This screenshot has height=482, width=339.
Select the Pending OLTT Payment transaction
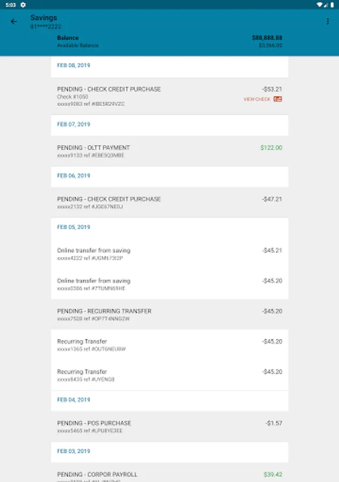click(x=169, y=151)
